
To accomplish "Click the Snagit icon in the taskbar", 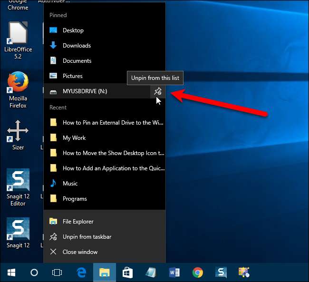I will click(x=221, y=272).
